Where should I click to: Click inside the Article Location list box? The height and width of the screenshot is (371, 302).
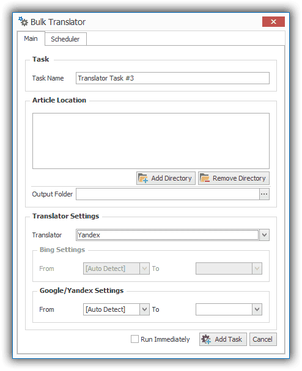[151, 141]
